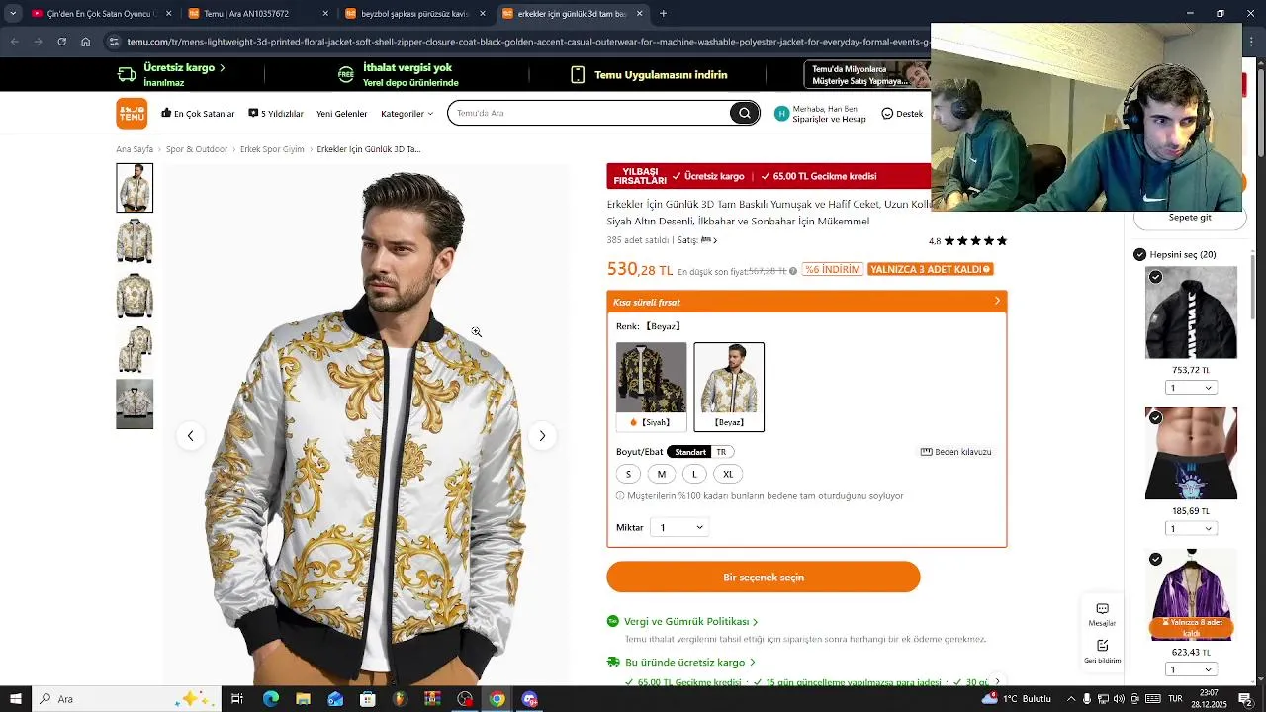The width and height of the screenshot is (1266, 712).
Task: Expand the Kategoriler menu
Action: (407, 114)
